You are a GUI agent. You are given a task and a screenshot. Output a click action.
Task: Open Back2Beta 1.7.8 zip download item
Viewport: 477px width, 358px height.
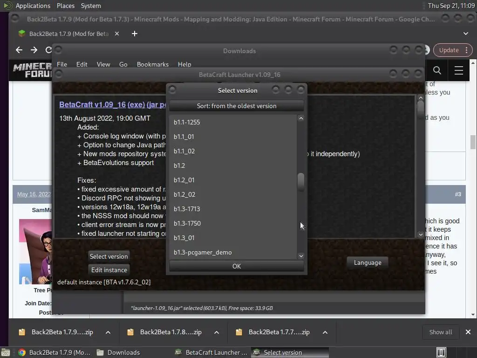coord(164,332)
